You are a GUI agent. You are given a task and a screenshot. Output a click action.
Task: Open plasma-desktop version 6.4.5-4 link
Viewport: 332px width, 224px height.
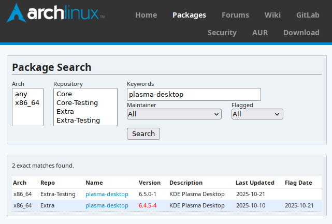pyautogui.click(x=107, y=205)
